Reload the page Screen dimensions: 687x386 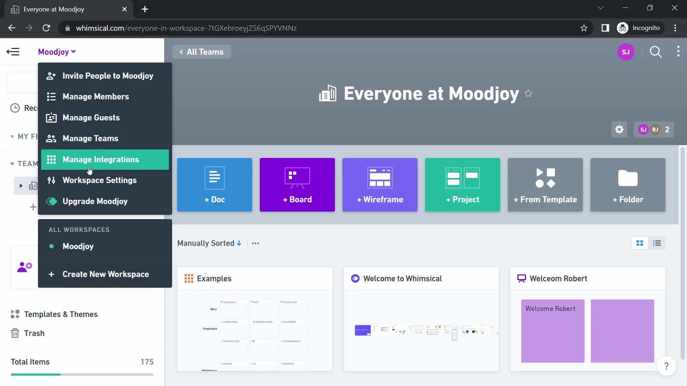point(46,28)
